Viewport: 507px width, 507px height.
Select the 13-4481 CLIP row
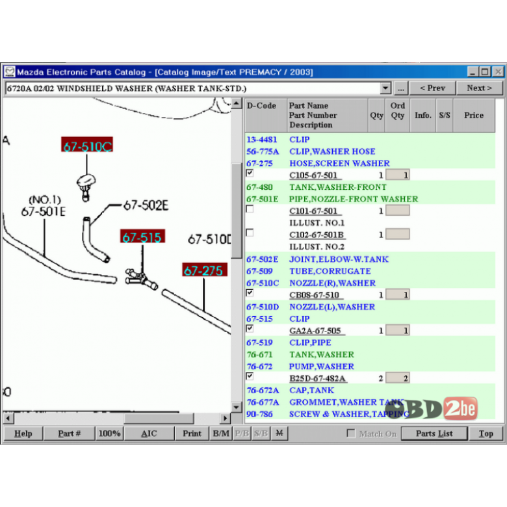click(370, 139)
